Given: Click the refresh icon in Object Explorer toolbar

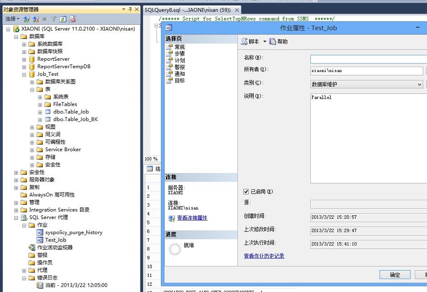Looking at the screenshot, I should [x=63, y=19].
